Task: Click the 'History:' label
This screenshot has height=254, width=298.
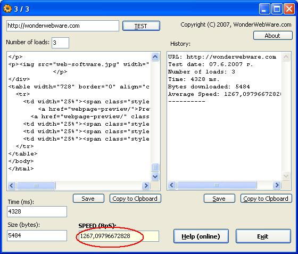Action: coord(180,44)
